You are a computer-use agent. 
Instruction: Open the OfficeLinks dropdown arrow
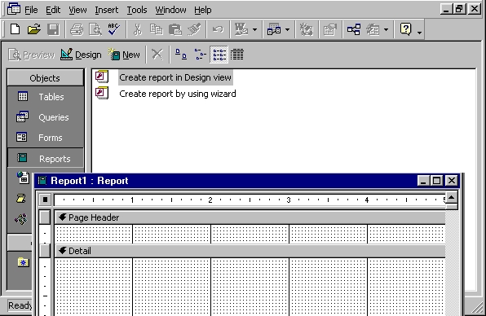(254, 30)
